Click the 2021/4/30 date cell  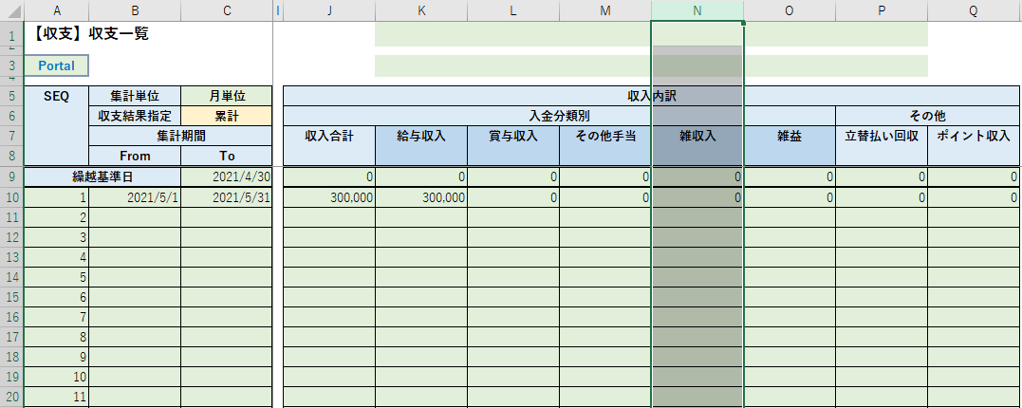tap(227, 176)
